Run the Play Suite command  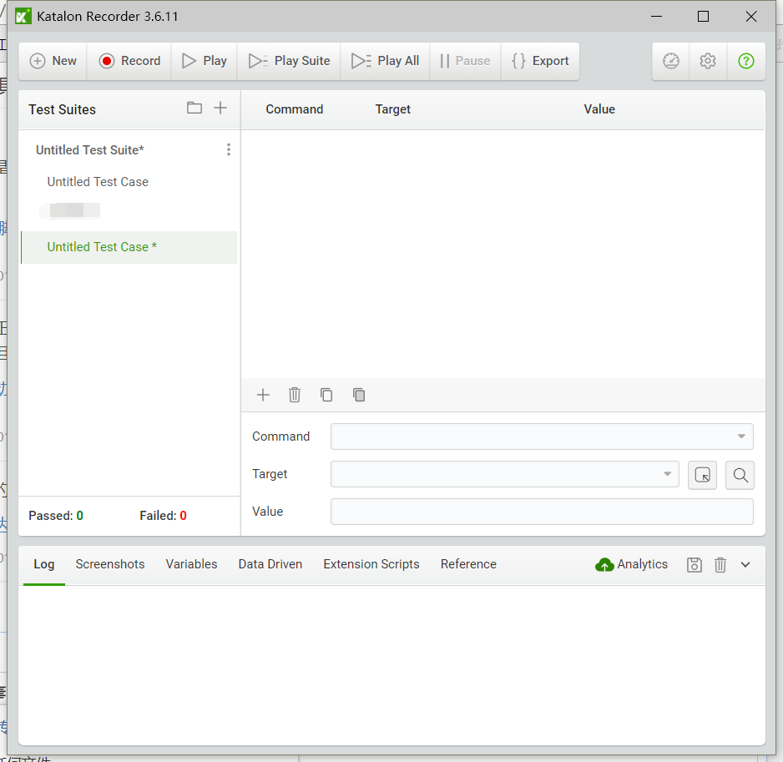tap(289, 61)
